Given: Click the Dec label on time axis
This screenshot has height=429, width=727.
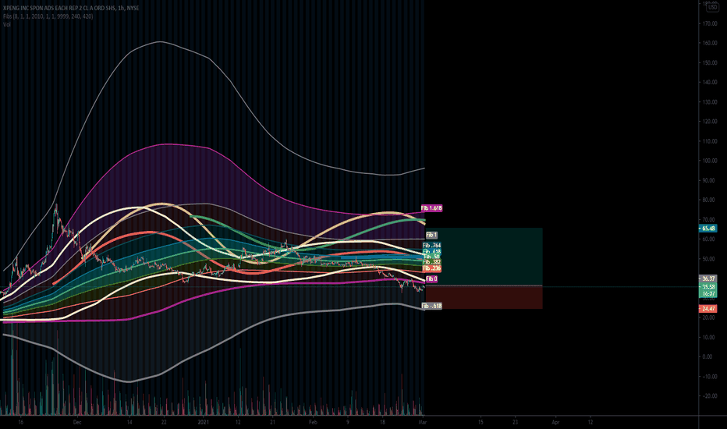Looking at the screenshot, I should pyautogui.click(x=77, y=423).
